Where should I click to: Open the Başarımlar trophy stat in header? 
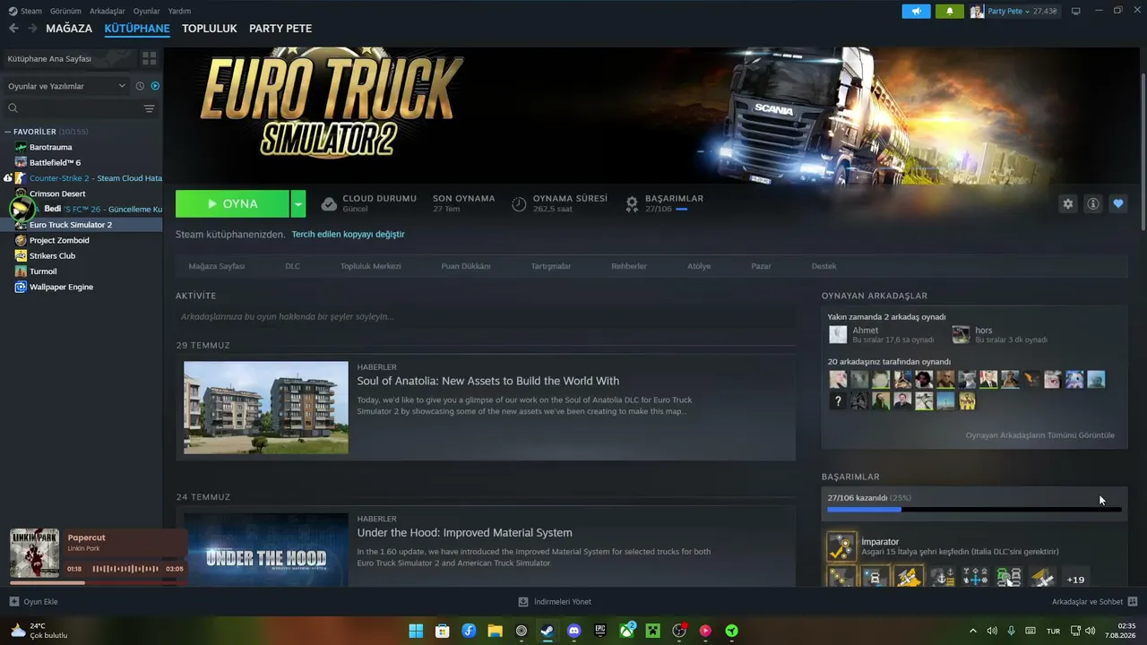pyautogui.click(x=632, y=203)
